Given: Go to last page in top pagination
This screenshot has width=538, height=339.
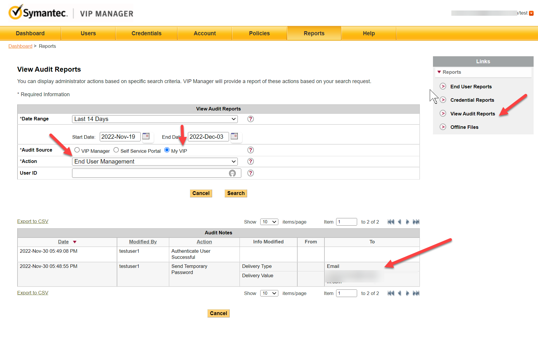Looking at the screenshot, I should click(x=416, y=222).
